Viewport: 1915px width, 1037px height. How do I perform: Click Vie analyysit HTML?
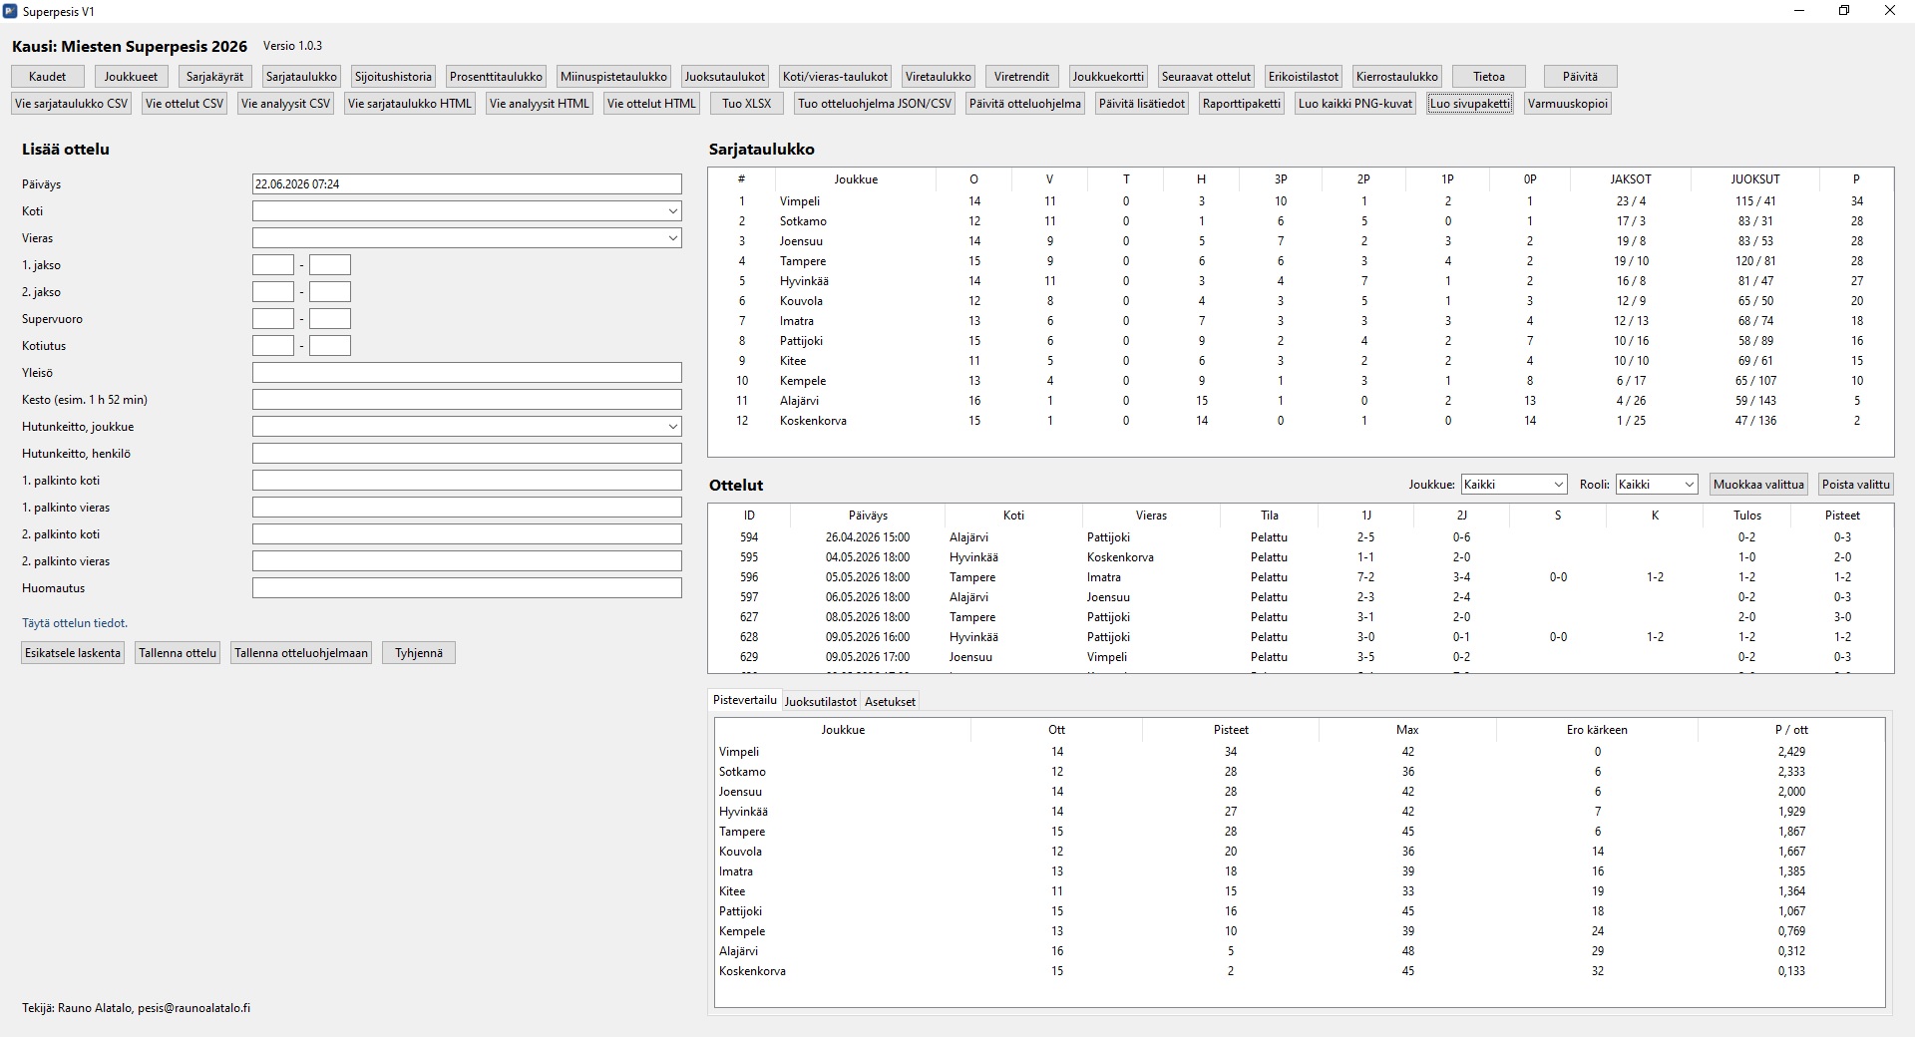(540, 104)
